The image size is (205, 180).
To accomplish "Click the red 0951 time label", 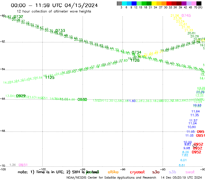I will pos(200,136).
